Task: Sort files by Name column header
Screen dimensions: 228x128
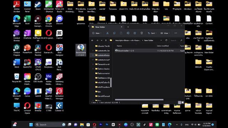Action: click(119, 46)
